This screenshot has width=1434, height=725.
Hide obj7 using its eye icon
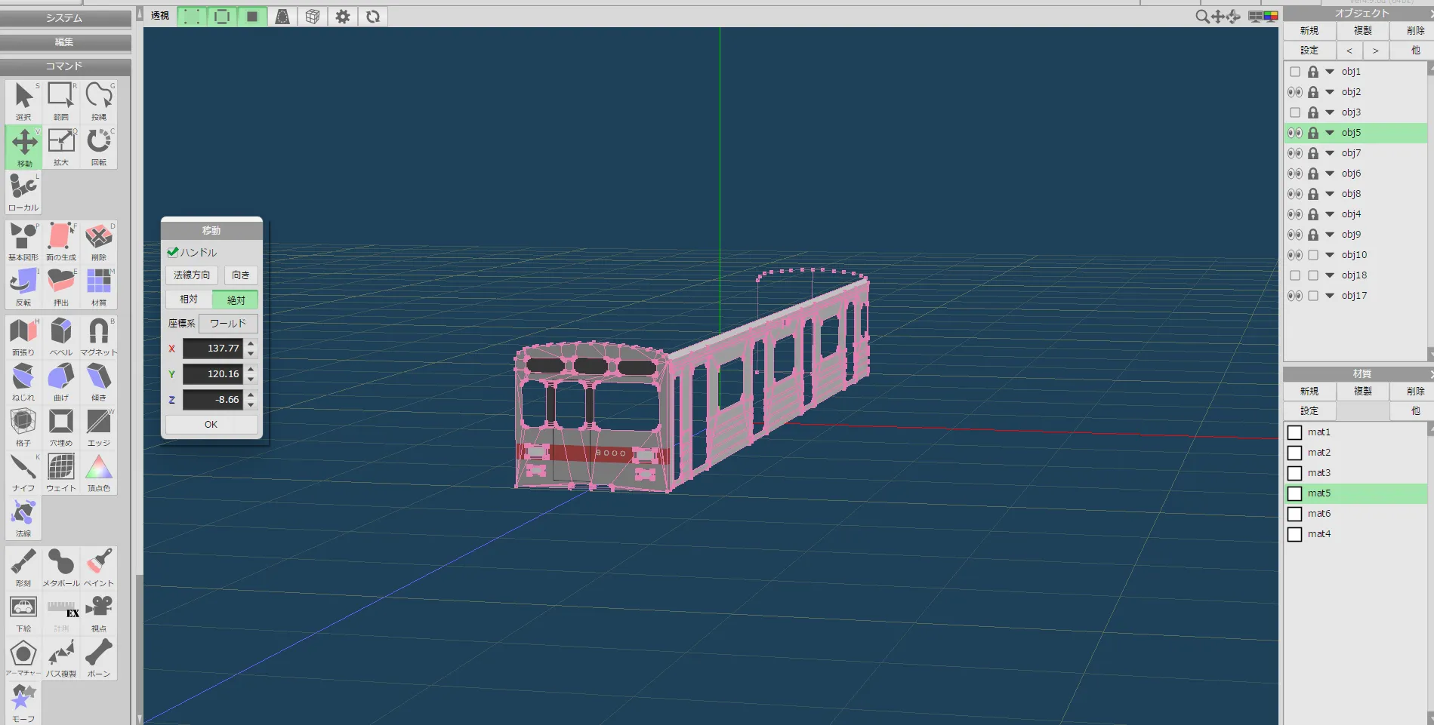pos(1294,153)
